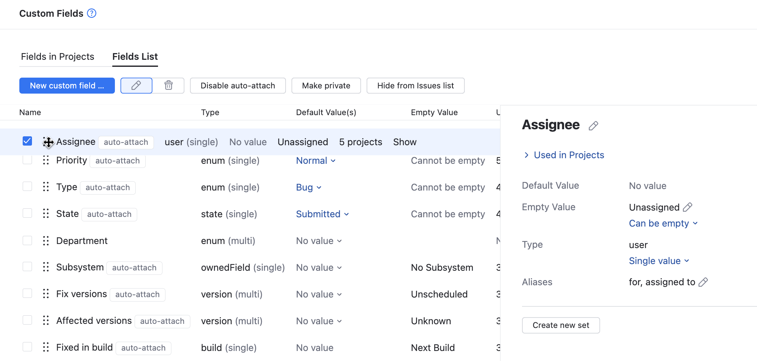Screen dimensions: 757x361
Task: Select the Fields List tab
Action: click(x=135, y=56)
